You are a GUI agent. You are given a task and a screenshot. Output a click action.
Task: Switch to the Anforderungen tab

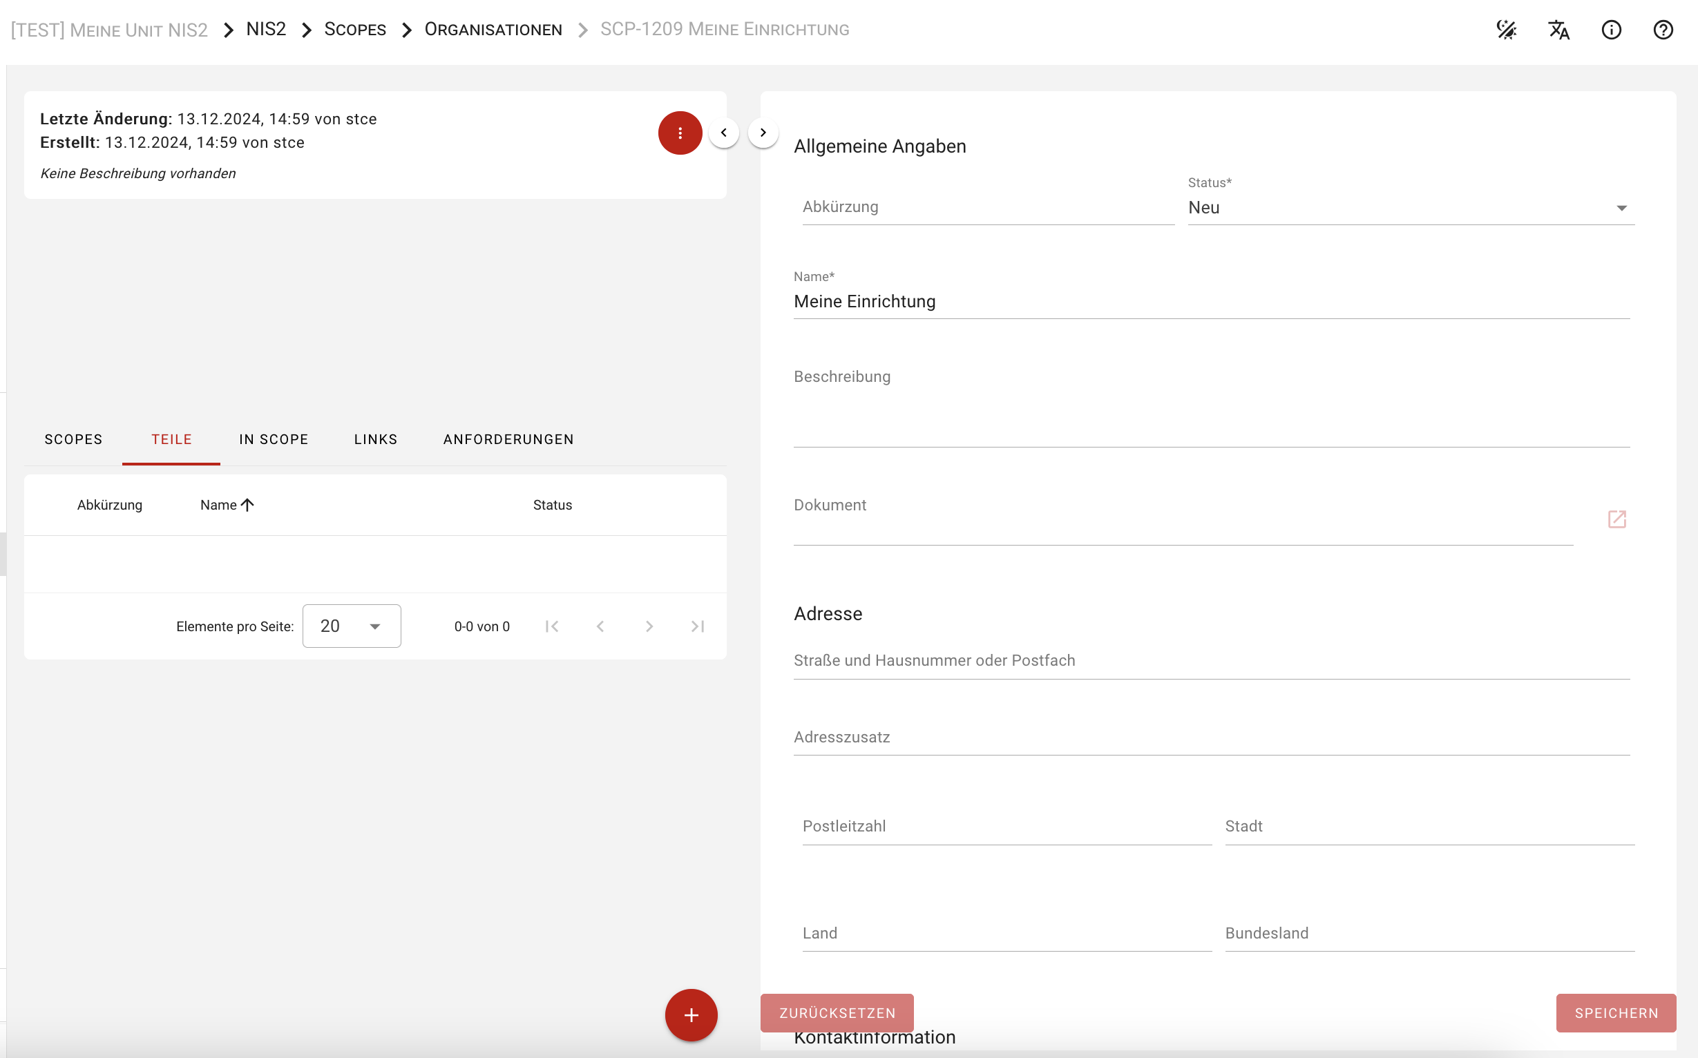pyautogui.click(x=508, y=439)
